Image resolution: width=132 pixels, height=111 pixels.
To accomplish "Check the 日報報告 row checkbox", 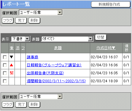I will tap(5, 65).
